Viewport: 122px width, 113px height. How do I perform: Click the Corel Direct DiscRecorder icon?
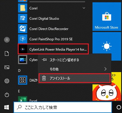(x=23, y=29)
